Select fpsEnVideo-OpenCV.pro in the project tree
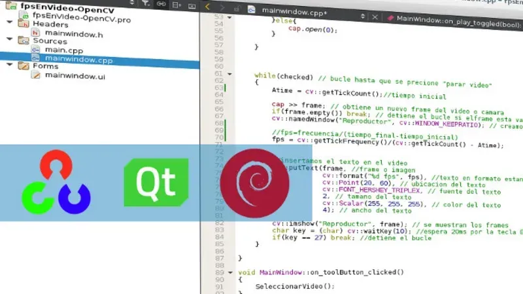The image size is (523, 294). (82, 18)
